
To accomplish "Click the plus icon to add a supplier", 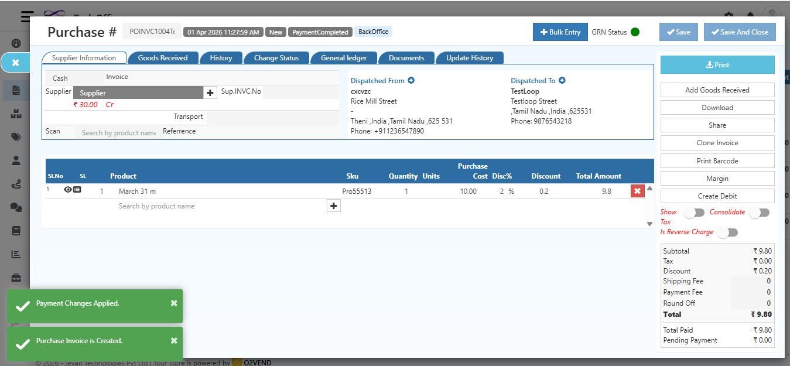I will [x=210, y=92].
